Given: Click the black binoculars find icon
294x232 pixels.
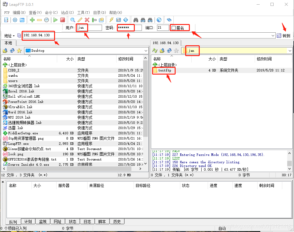Looking at the screenshot, I should tap(136, 20).
